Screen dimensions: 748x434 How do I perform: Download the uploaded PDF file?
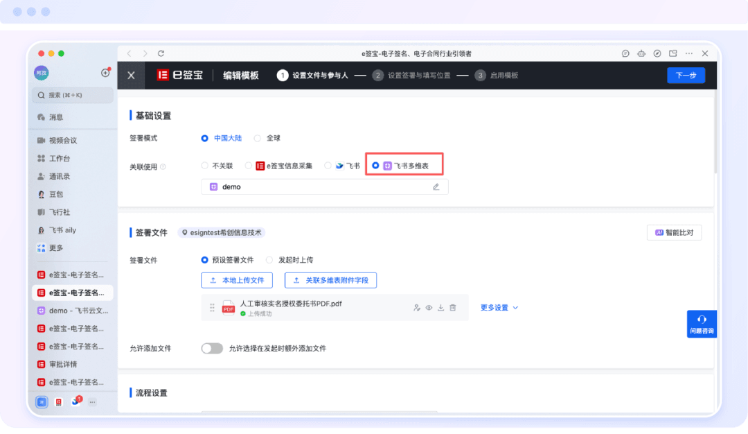coord(440,308)
